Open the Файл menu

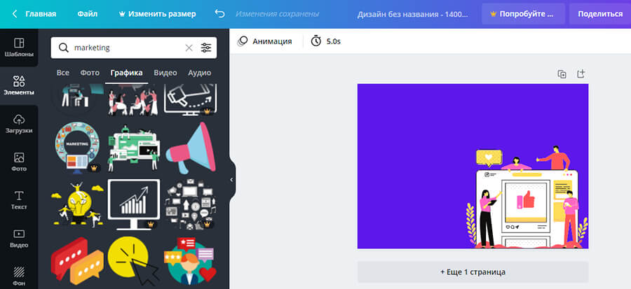(x=88, y=14)
